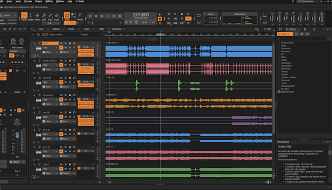Viewport: 332px width, 190px height.
Task: Click the red Record button
Action: click(x=120, y=16)
